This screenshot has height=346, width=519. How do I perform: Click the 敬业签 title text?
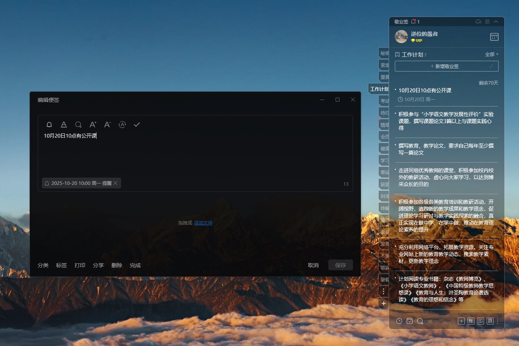[x=401, y=22]
